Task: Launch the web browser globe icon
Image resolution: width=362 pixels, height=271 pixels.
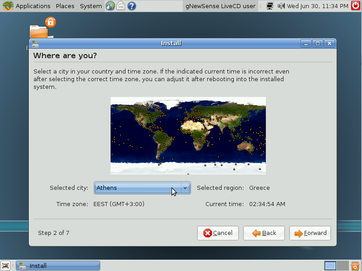Action: point(110,6)
